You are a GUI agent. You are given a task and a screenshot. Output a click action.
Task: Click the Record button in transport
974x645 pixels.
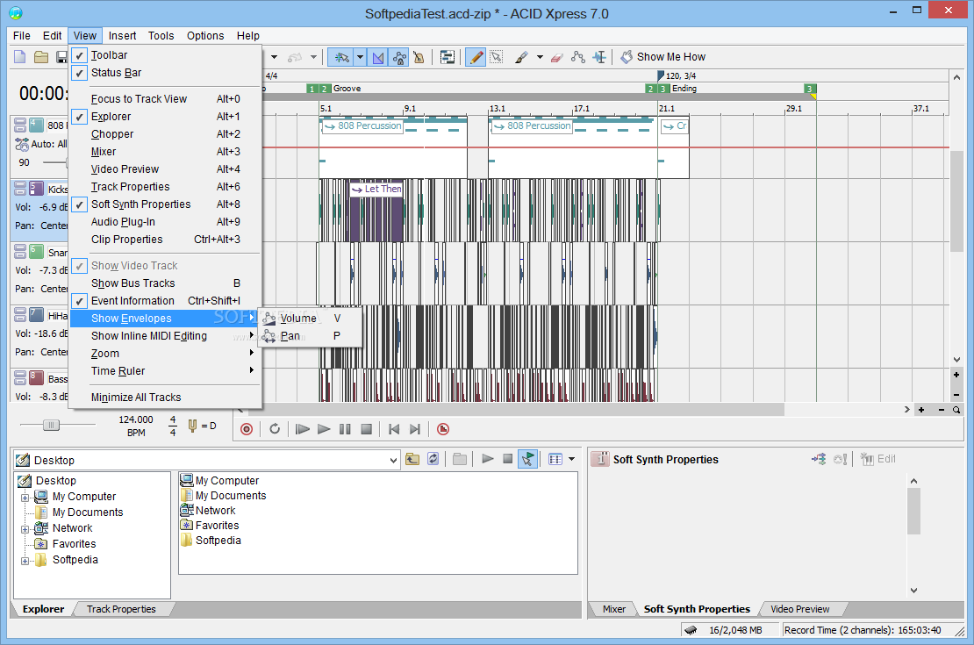[x=247, y=429]
